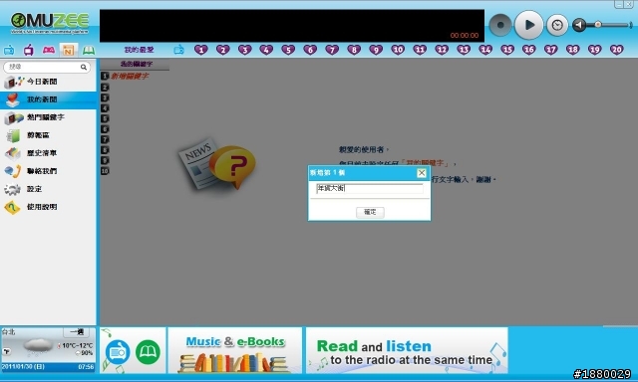Select favorite heart number 19

pos(595,50)
